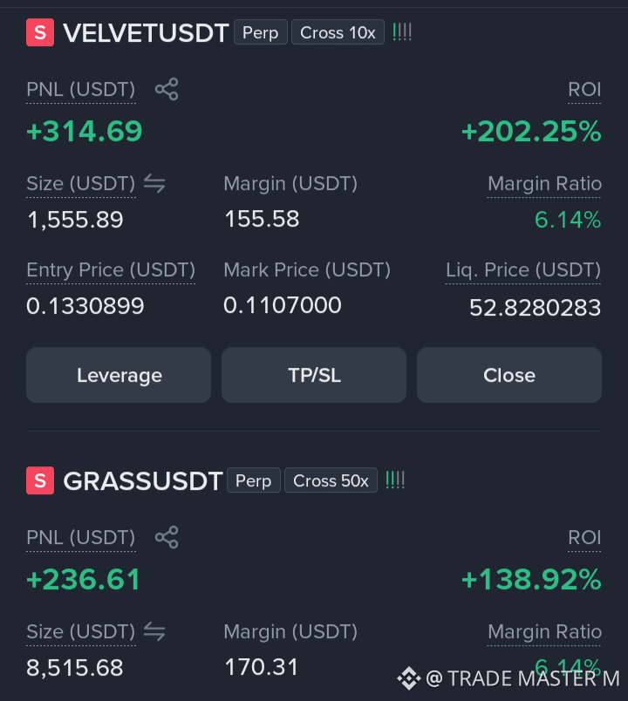Tap the red S badge beside GRASSUSDT

point(40,480)
